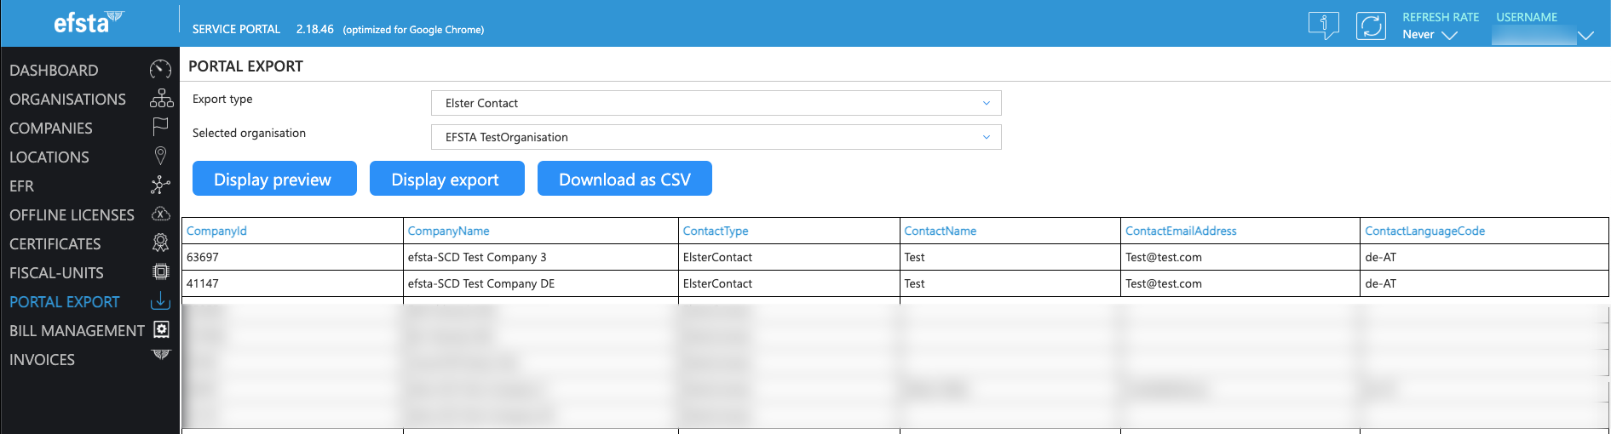The width and height of the screenshot is (1611, 434).
Task: Open Bill Management section
Action: 77,331
